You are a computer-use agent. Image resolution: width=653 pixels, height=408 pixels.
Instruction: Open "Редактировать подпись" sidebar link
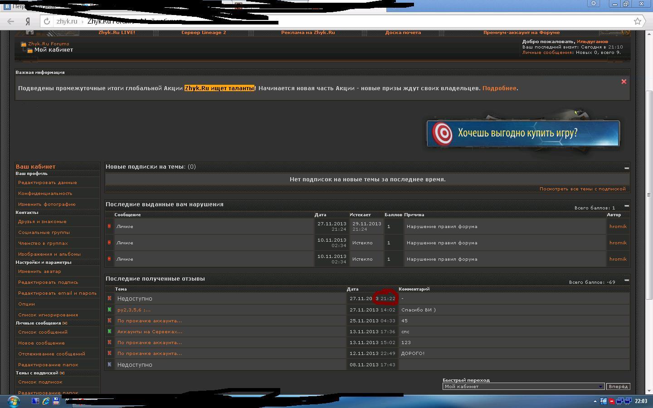[48, 282]
